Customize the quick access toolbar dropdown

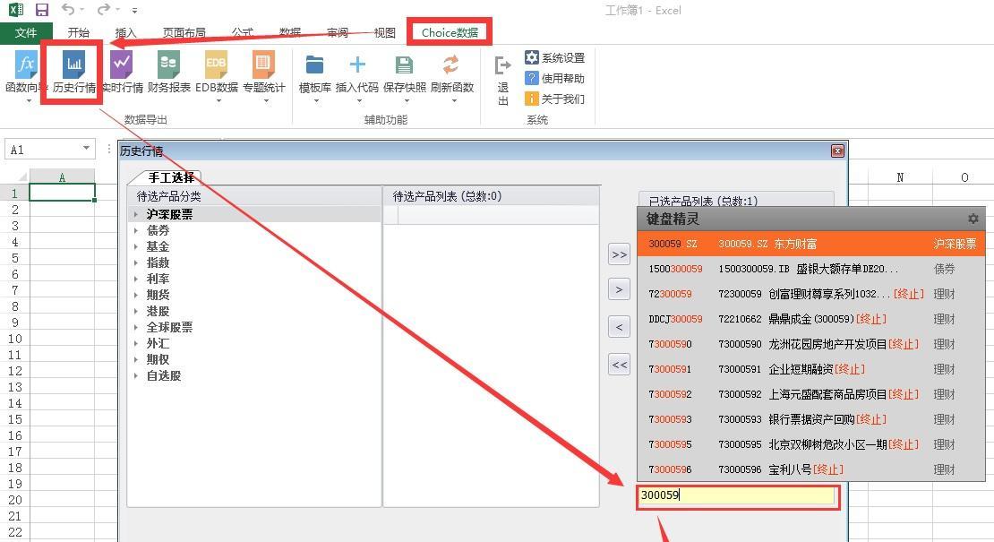point(134,11)
